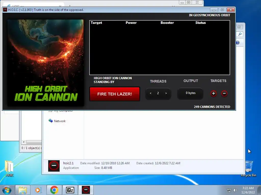Click the FIRE TEH LAZER! button
Screen dimensions: 261x195
[x=114, y=94]
